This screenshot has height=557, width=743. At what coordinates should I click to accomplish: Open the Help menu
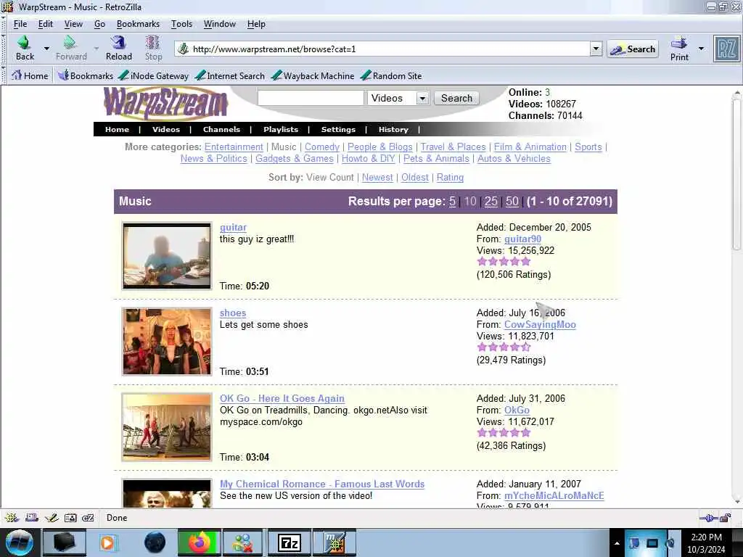tap(256, 24)
